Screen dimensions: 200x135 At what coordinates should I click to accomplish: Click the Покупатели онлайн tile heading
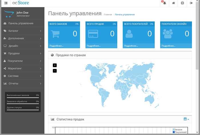pos(174,24)
